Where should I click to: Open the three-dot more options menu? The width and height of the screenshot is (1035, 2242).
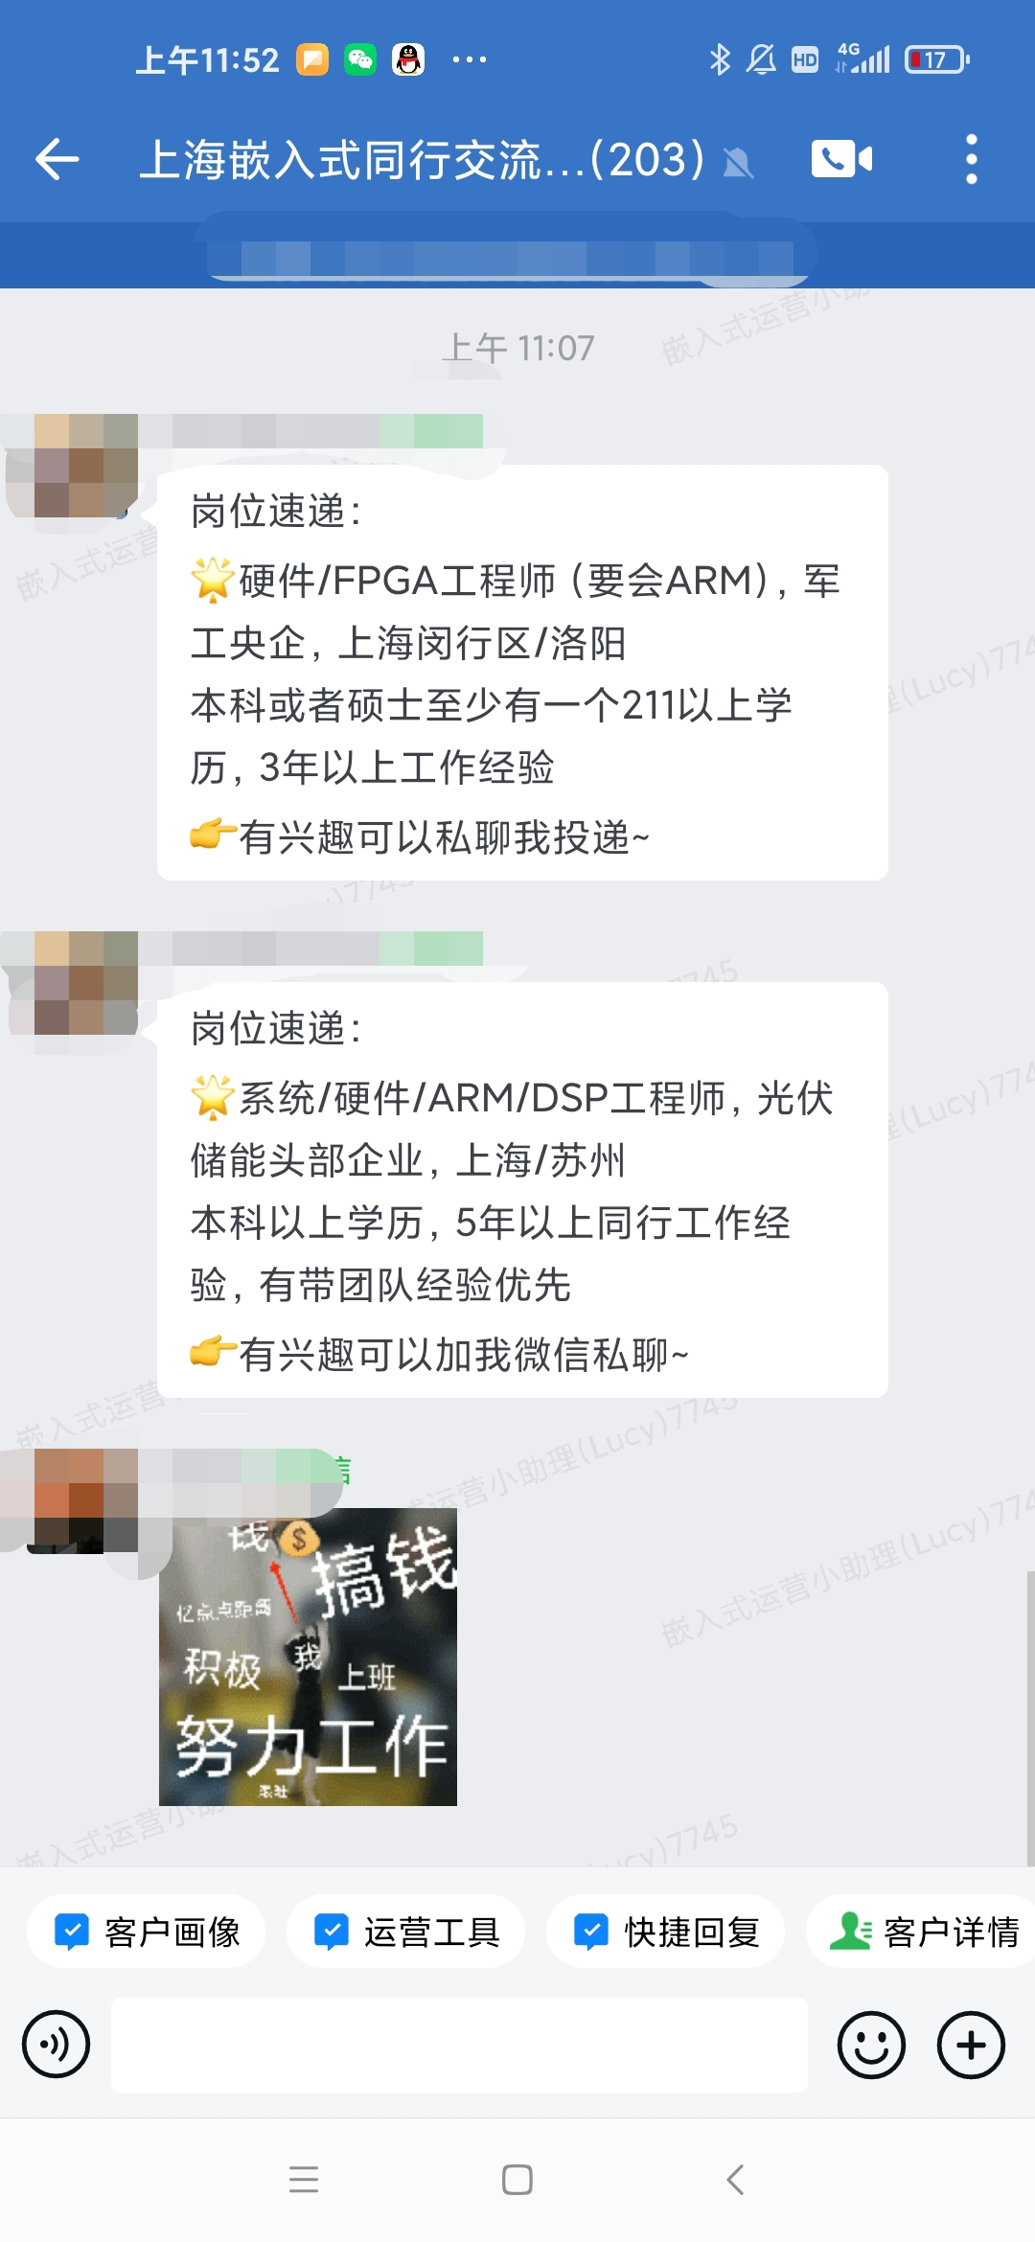coord(971,159)
